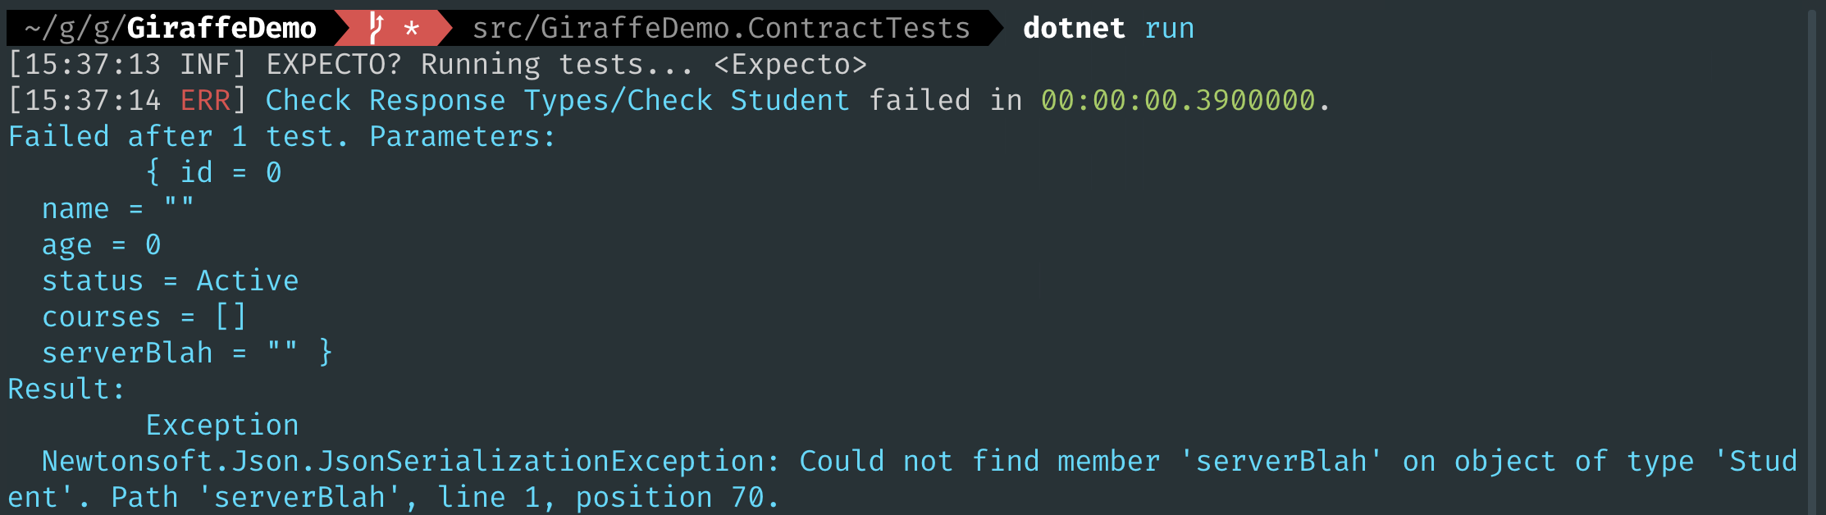Click the dotnet command word
Screen dimensions: 1826x515
point(1073,29)
